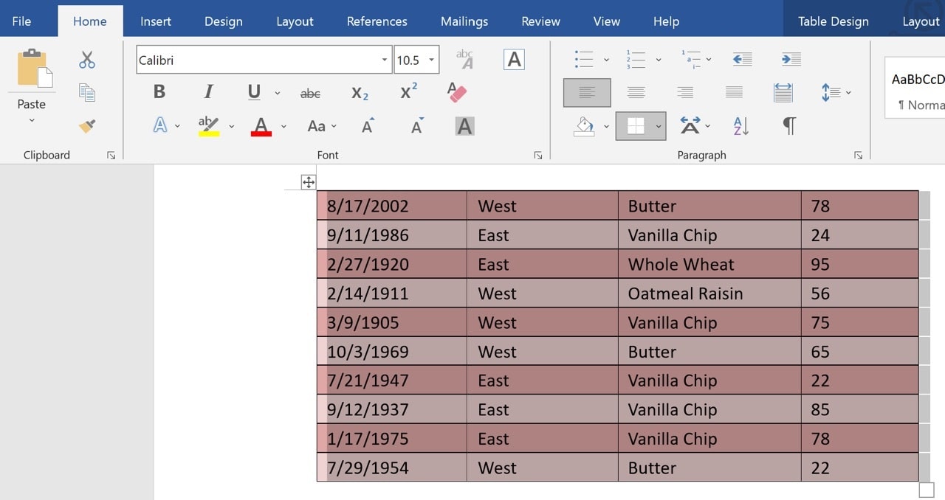Click the Paste button

click(x=30, y=83)
